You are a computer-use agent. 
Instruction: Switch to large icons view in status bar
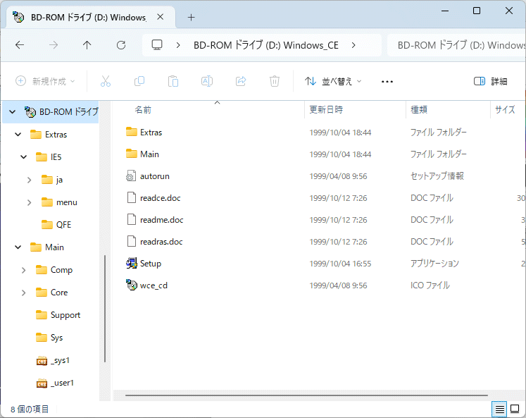(x=515, y=409)
